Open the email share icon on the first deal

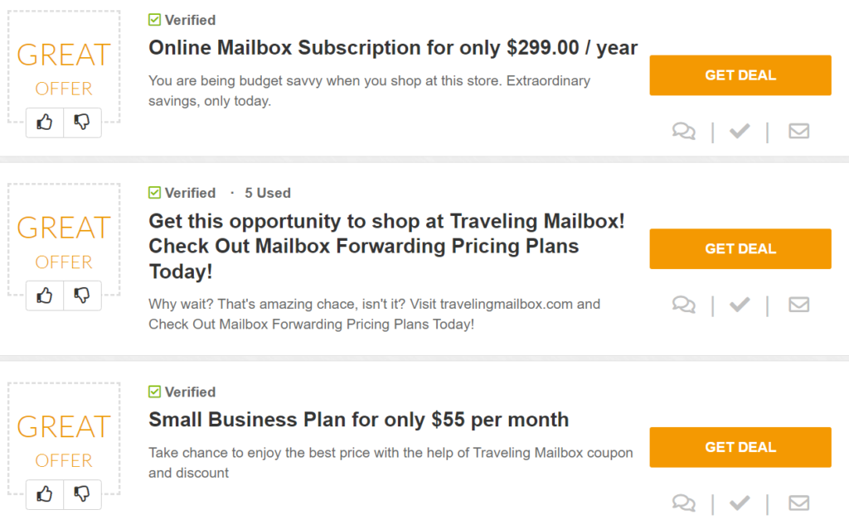coord(798,131)
